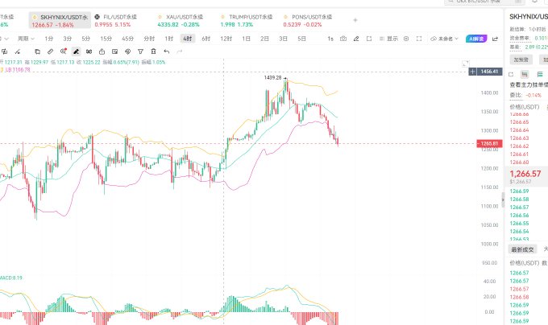Image resolution: width=548 pixels, height=325 pixels.
Task: Click the chart replay icon at toolbar left
Action: (4, 51)
